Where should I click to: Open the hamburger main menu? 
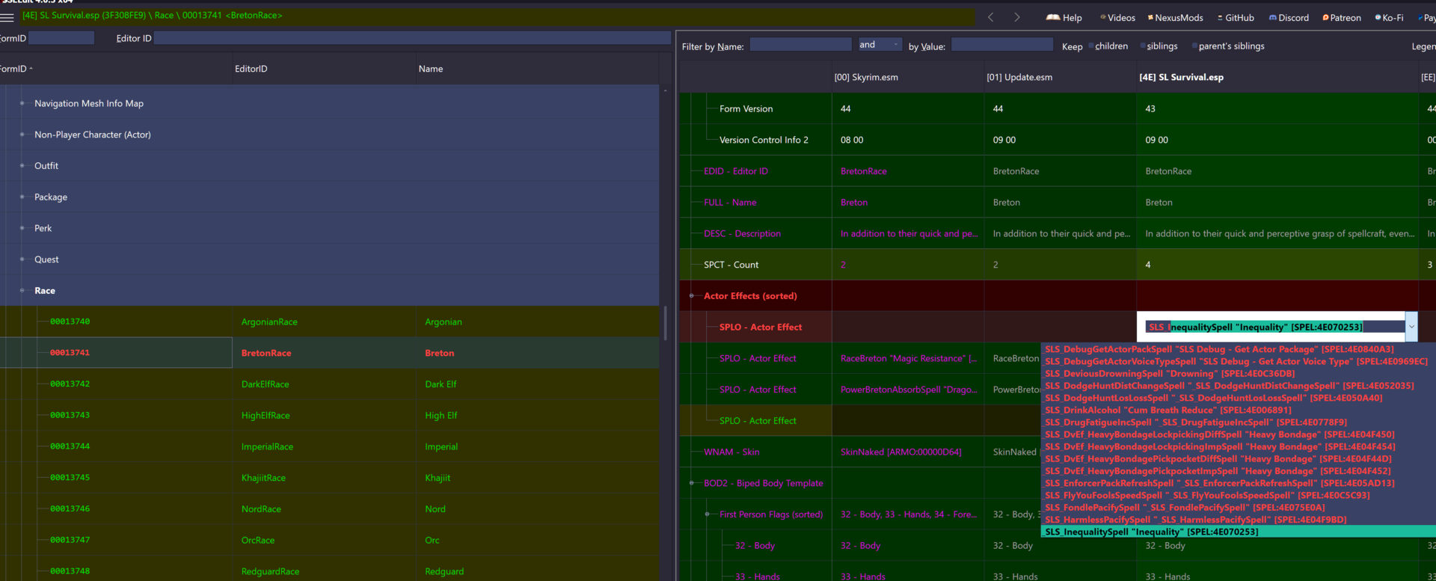[7, 17]
